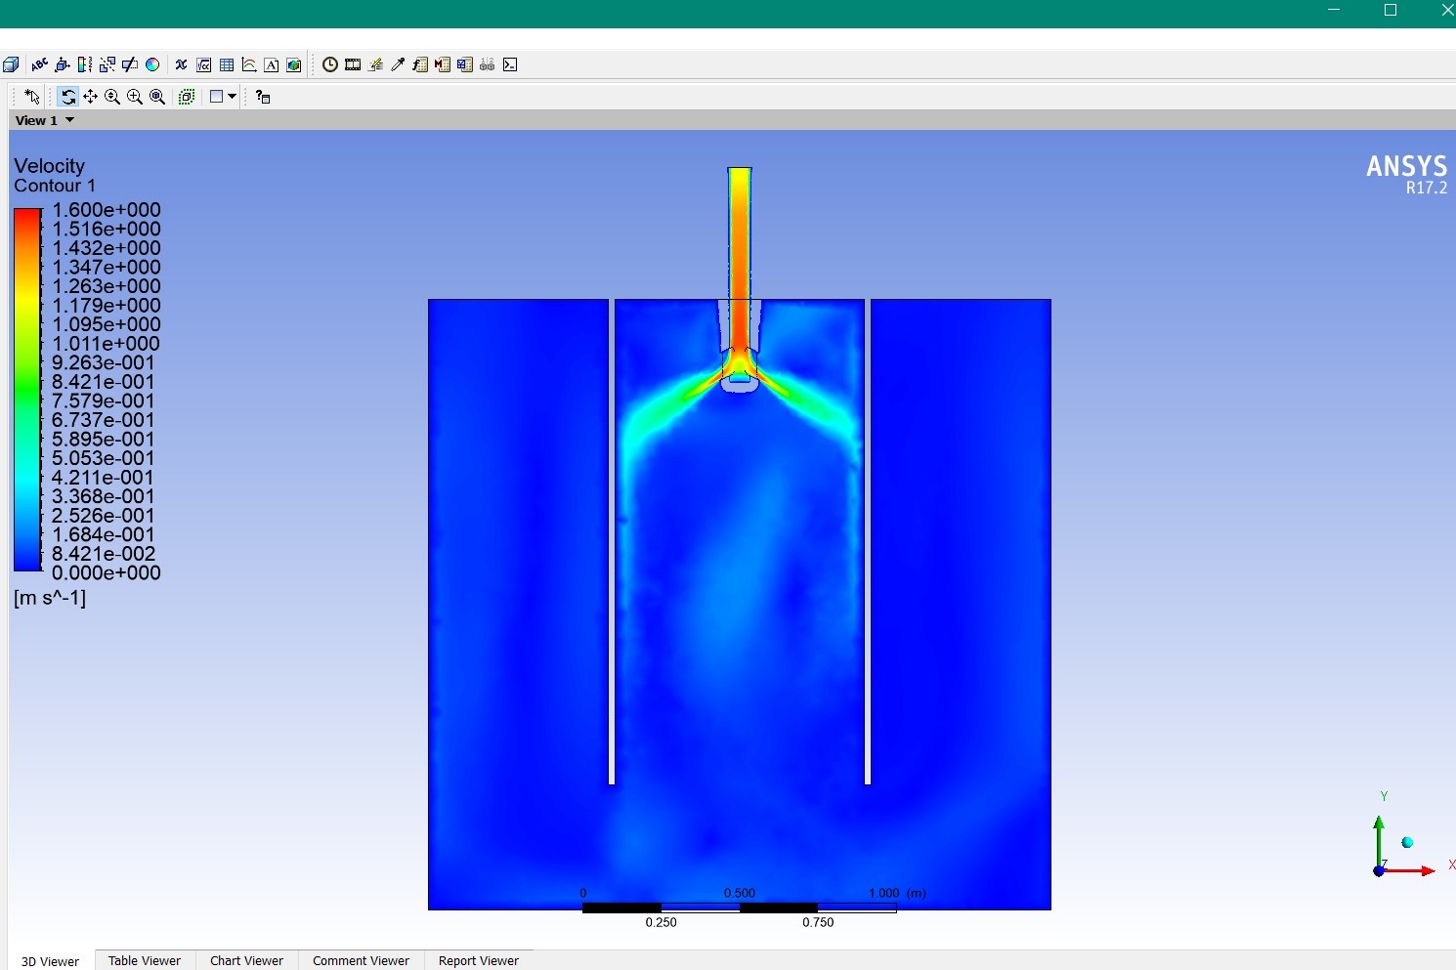Viewport: 1456px width, 970px height.
Task: Select the Pan view tool
Action: click(x=90, y=97)
